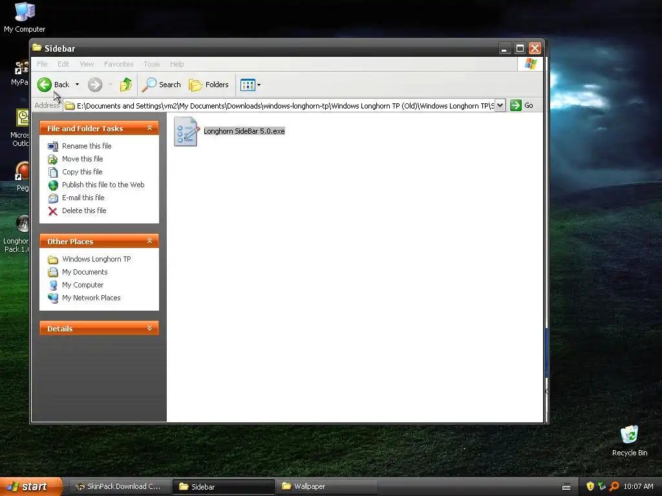Image resolution: width=662 pixels, height=496 pixels.
Task: Click the Sidebar taskbar button
Action: click(223, 487)
